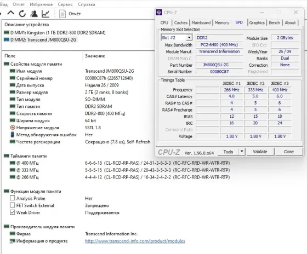Open the Slot #2 memory slot dropdown
Screen dimensions: 307x254
[177, 38]
